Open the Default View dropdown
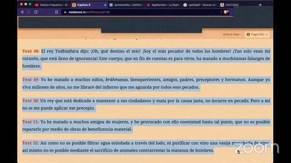The image size is (291, 163). click(232, 34)
